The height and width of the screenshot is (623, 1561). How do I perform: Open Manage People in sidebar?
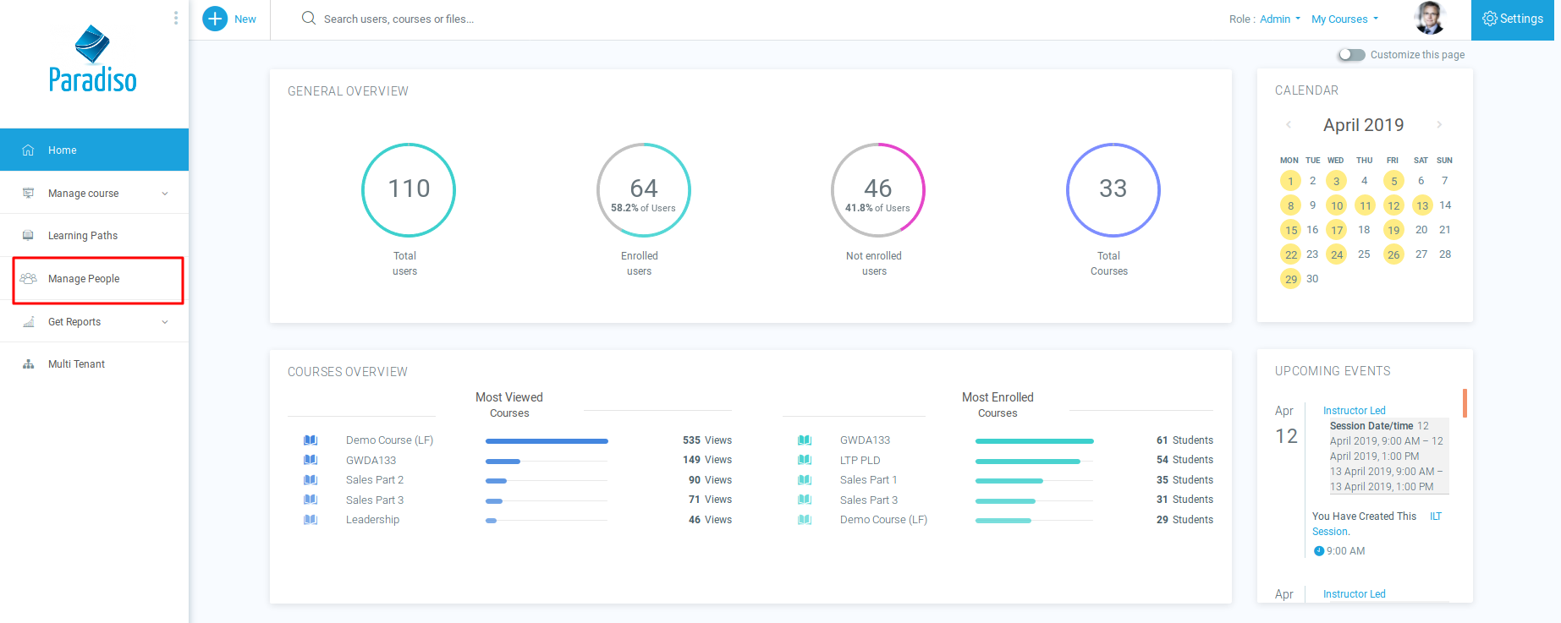pos(84,279)
